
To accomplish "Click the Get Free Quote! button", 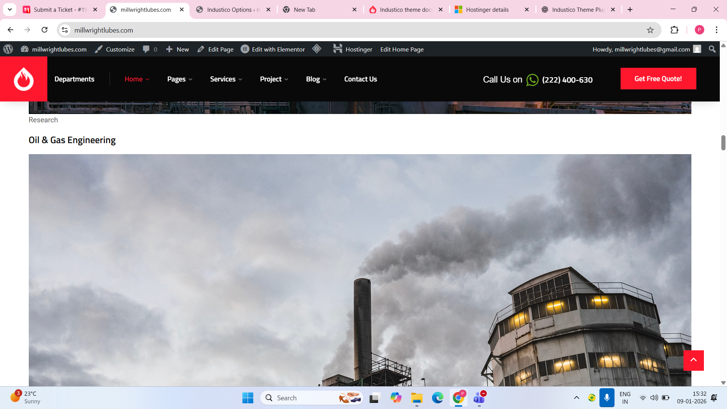I will (658, 79).
